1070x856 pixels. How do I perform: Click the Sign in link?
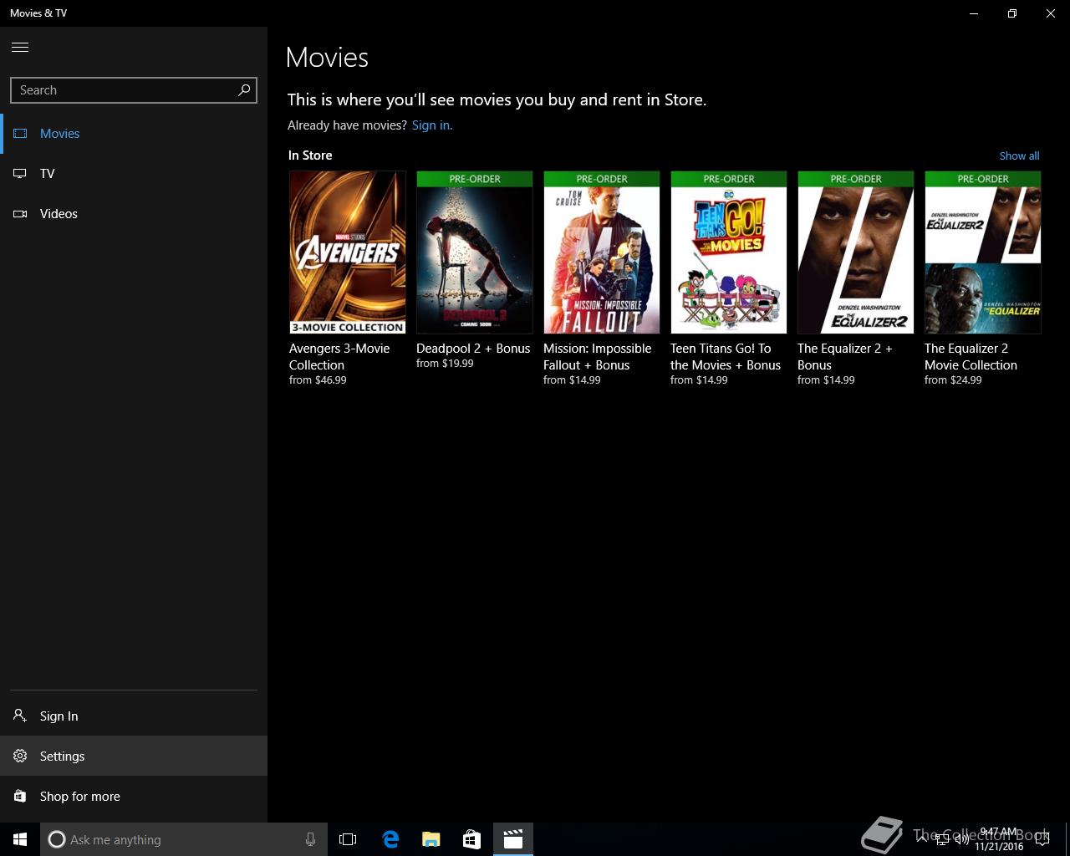pos(432,125)
